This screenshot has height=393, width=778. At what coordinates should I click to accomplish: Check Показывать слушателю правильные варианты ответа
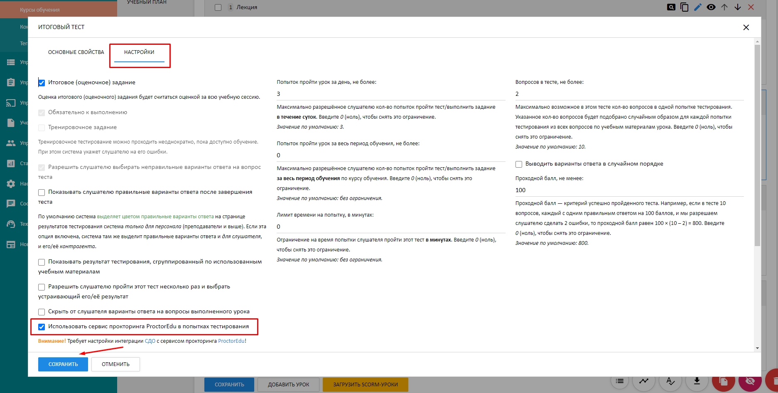(x=42, y=193)
